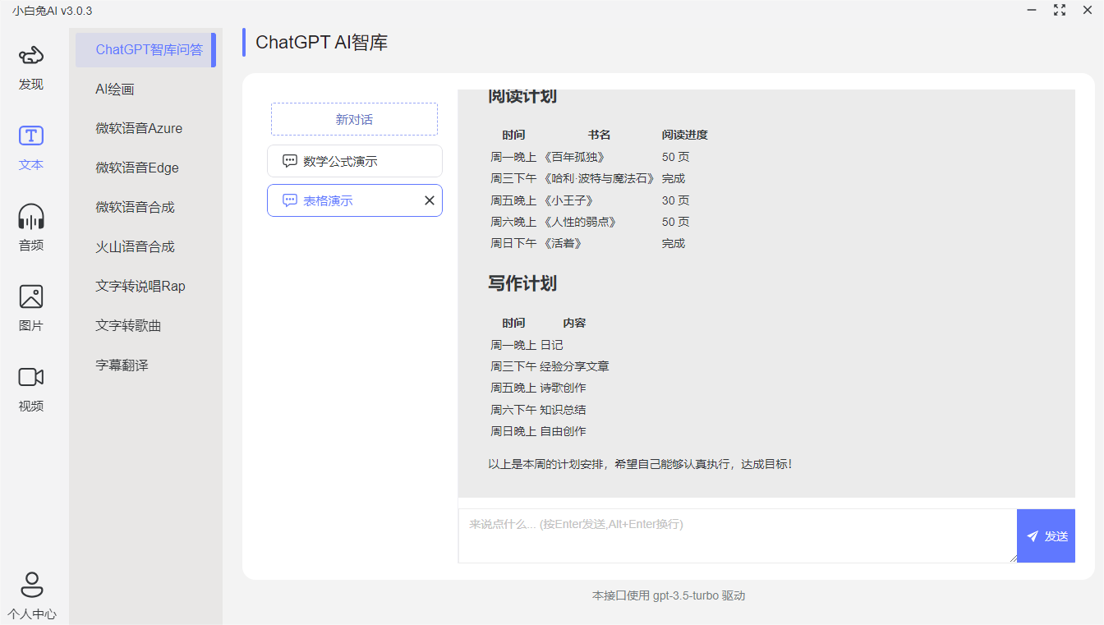Click the chat bubble icon beside 数学公式演示
This screenshot has height=625, width=1104.
(289, 161)
